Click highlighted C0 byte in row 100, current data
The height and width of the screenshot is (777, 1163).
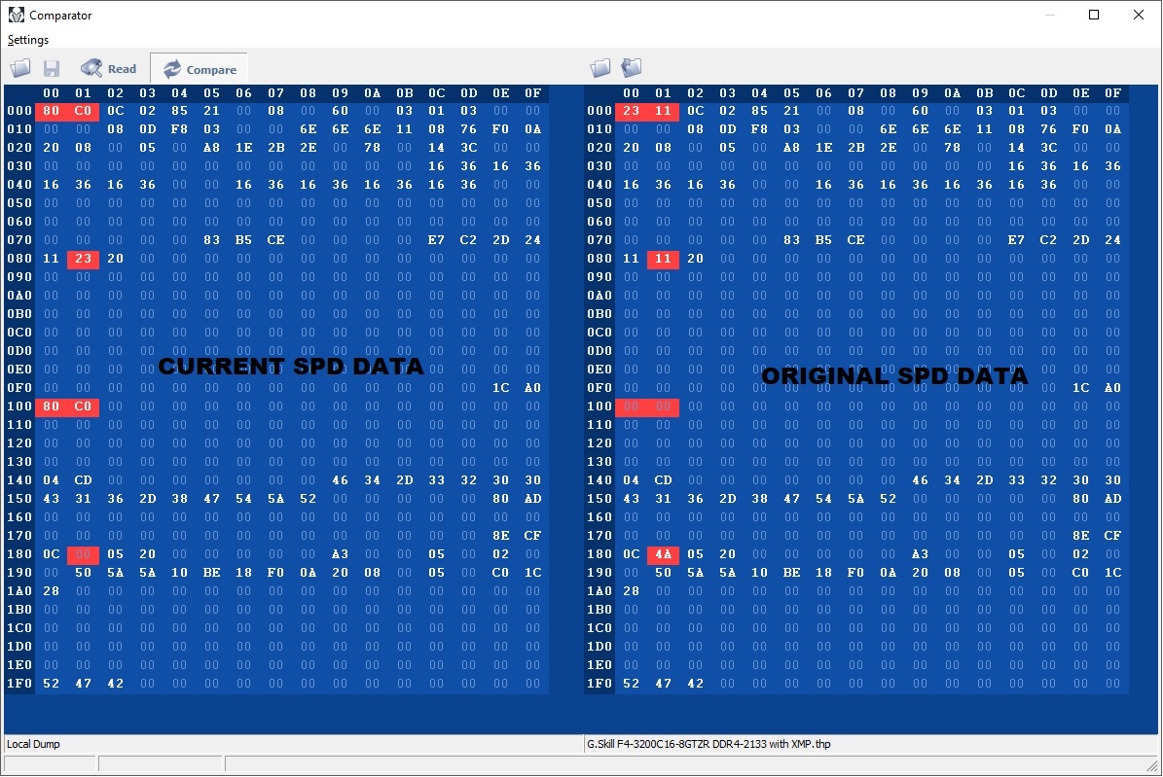pos(83,406)
